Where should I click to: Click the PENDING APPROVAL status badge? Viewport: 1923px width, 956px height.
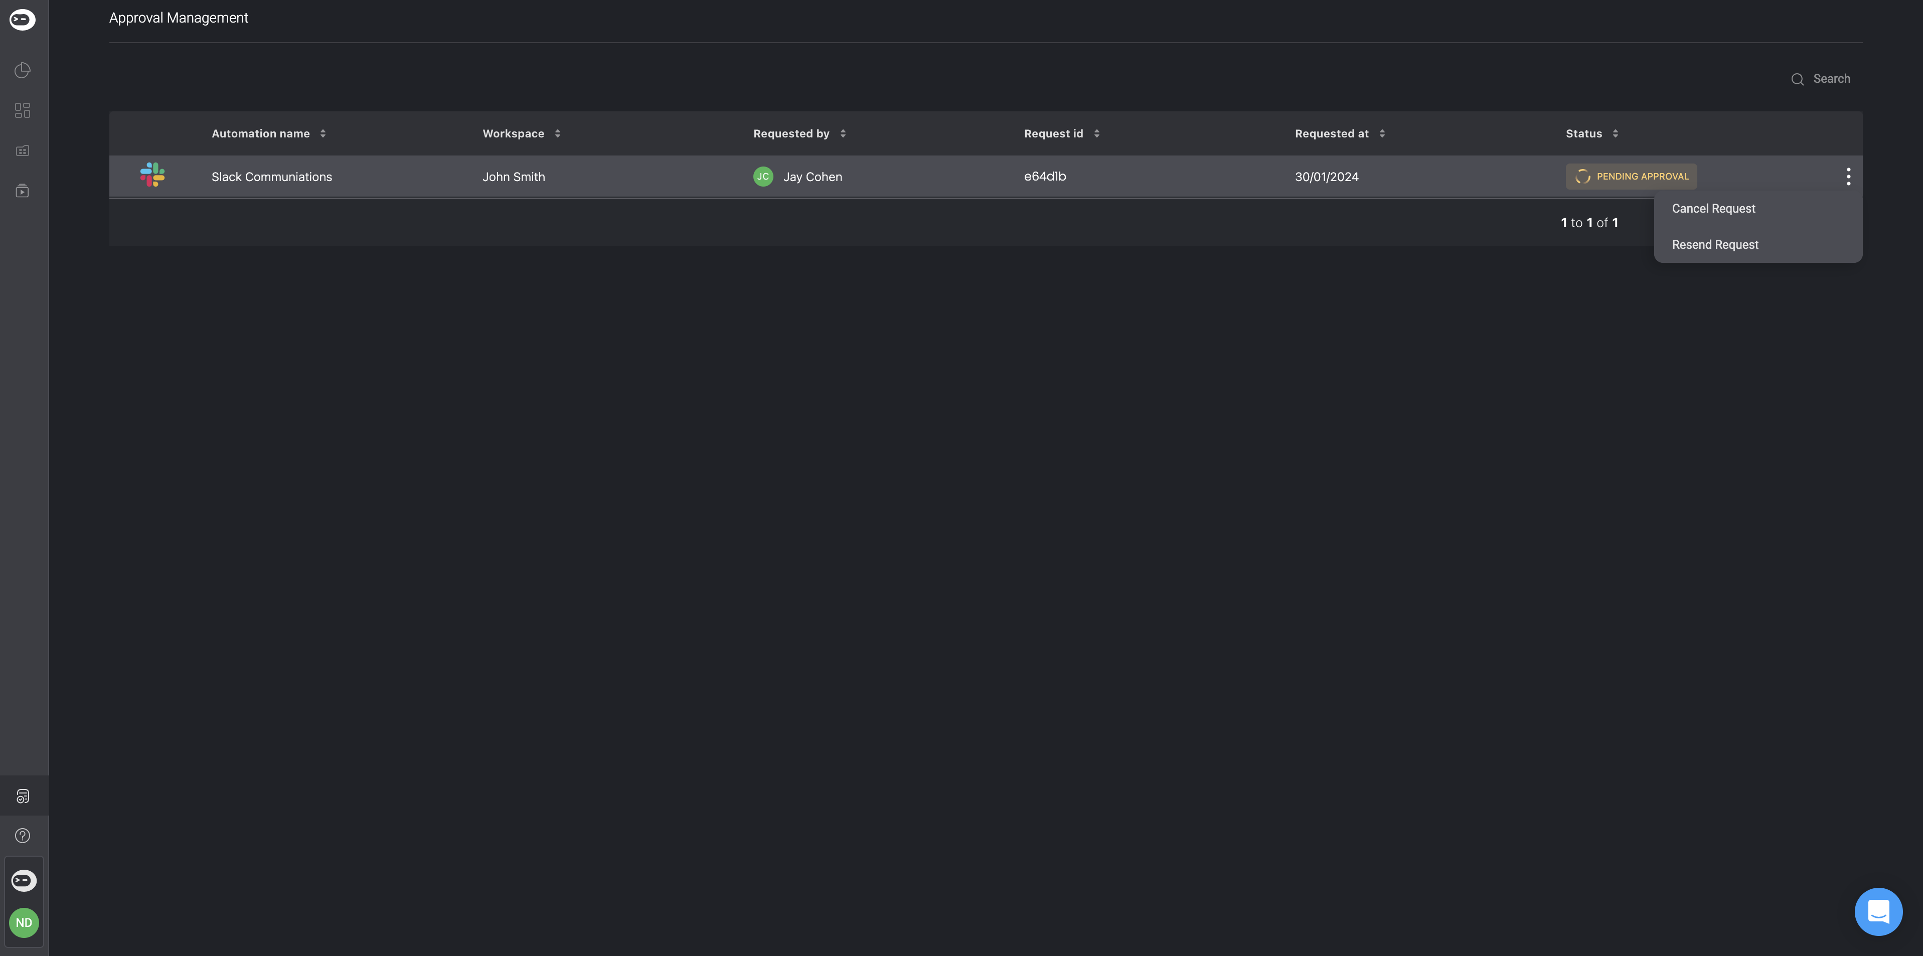(x=1631, y=177)
